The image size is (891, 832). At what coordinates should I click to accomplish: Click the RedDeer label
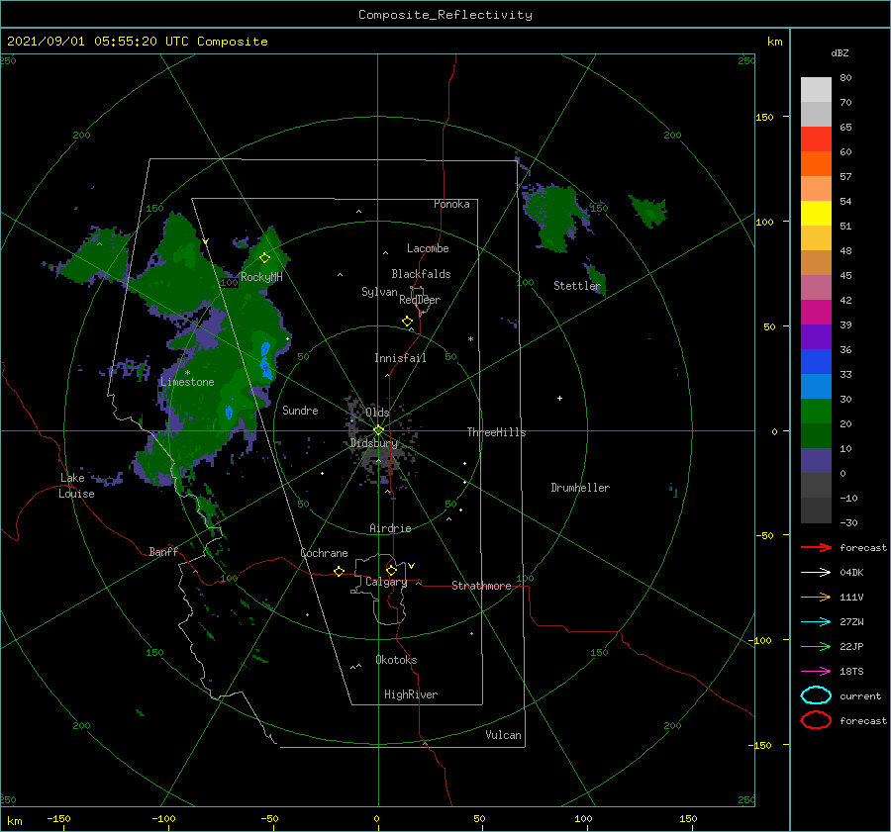click(420, 300)
